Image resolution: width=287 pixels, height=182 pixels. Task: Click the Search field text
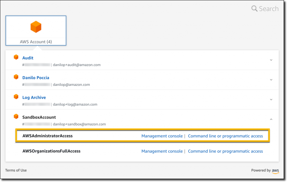(x=269, y=9)
